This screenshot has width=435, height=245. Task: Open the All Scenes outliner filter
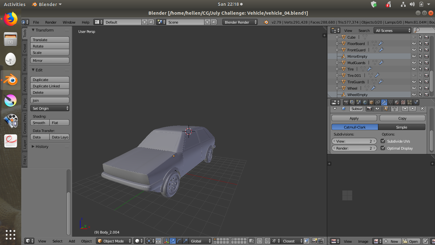tap(392, 30)
